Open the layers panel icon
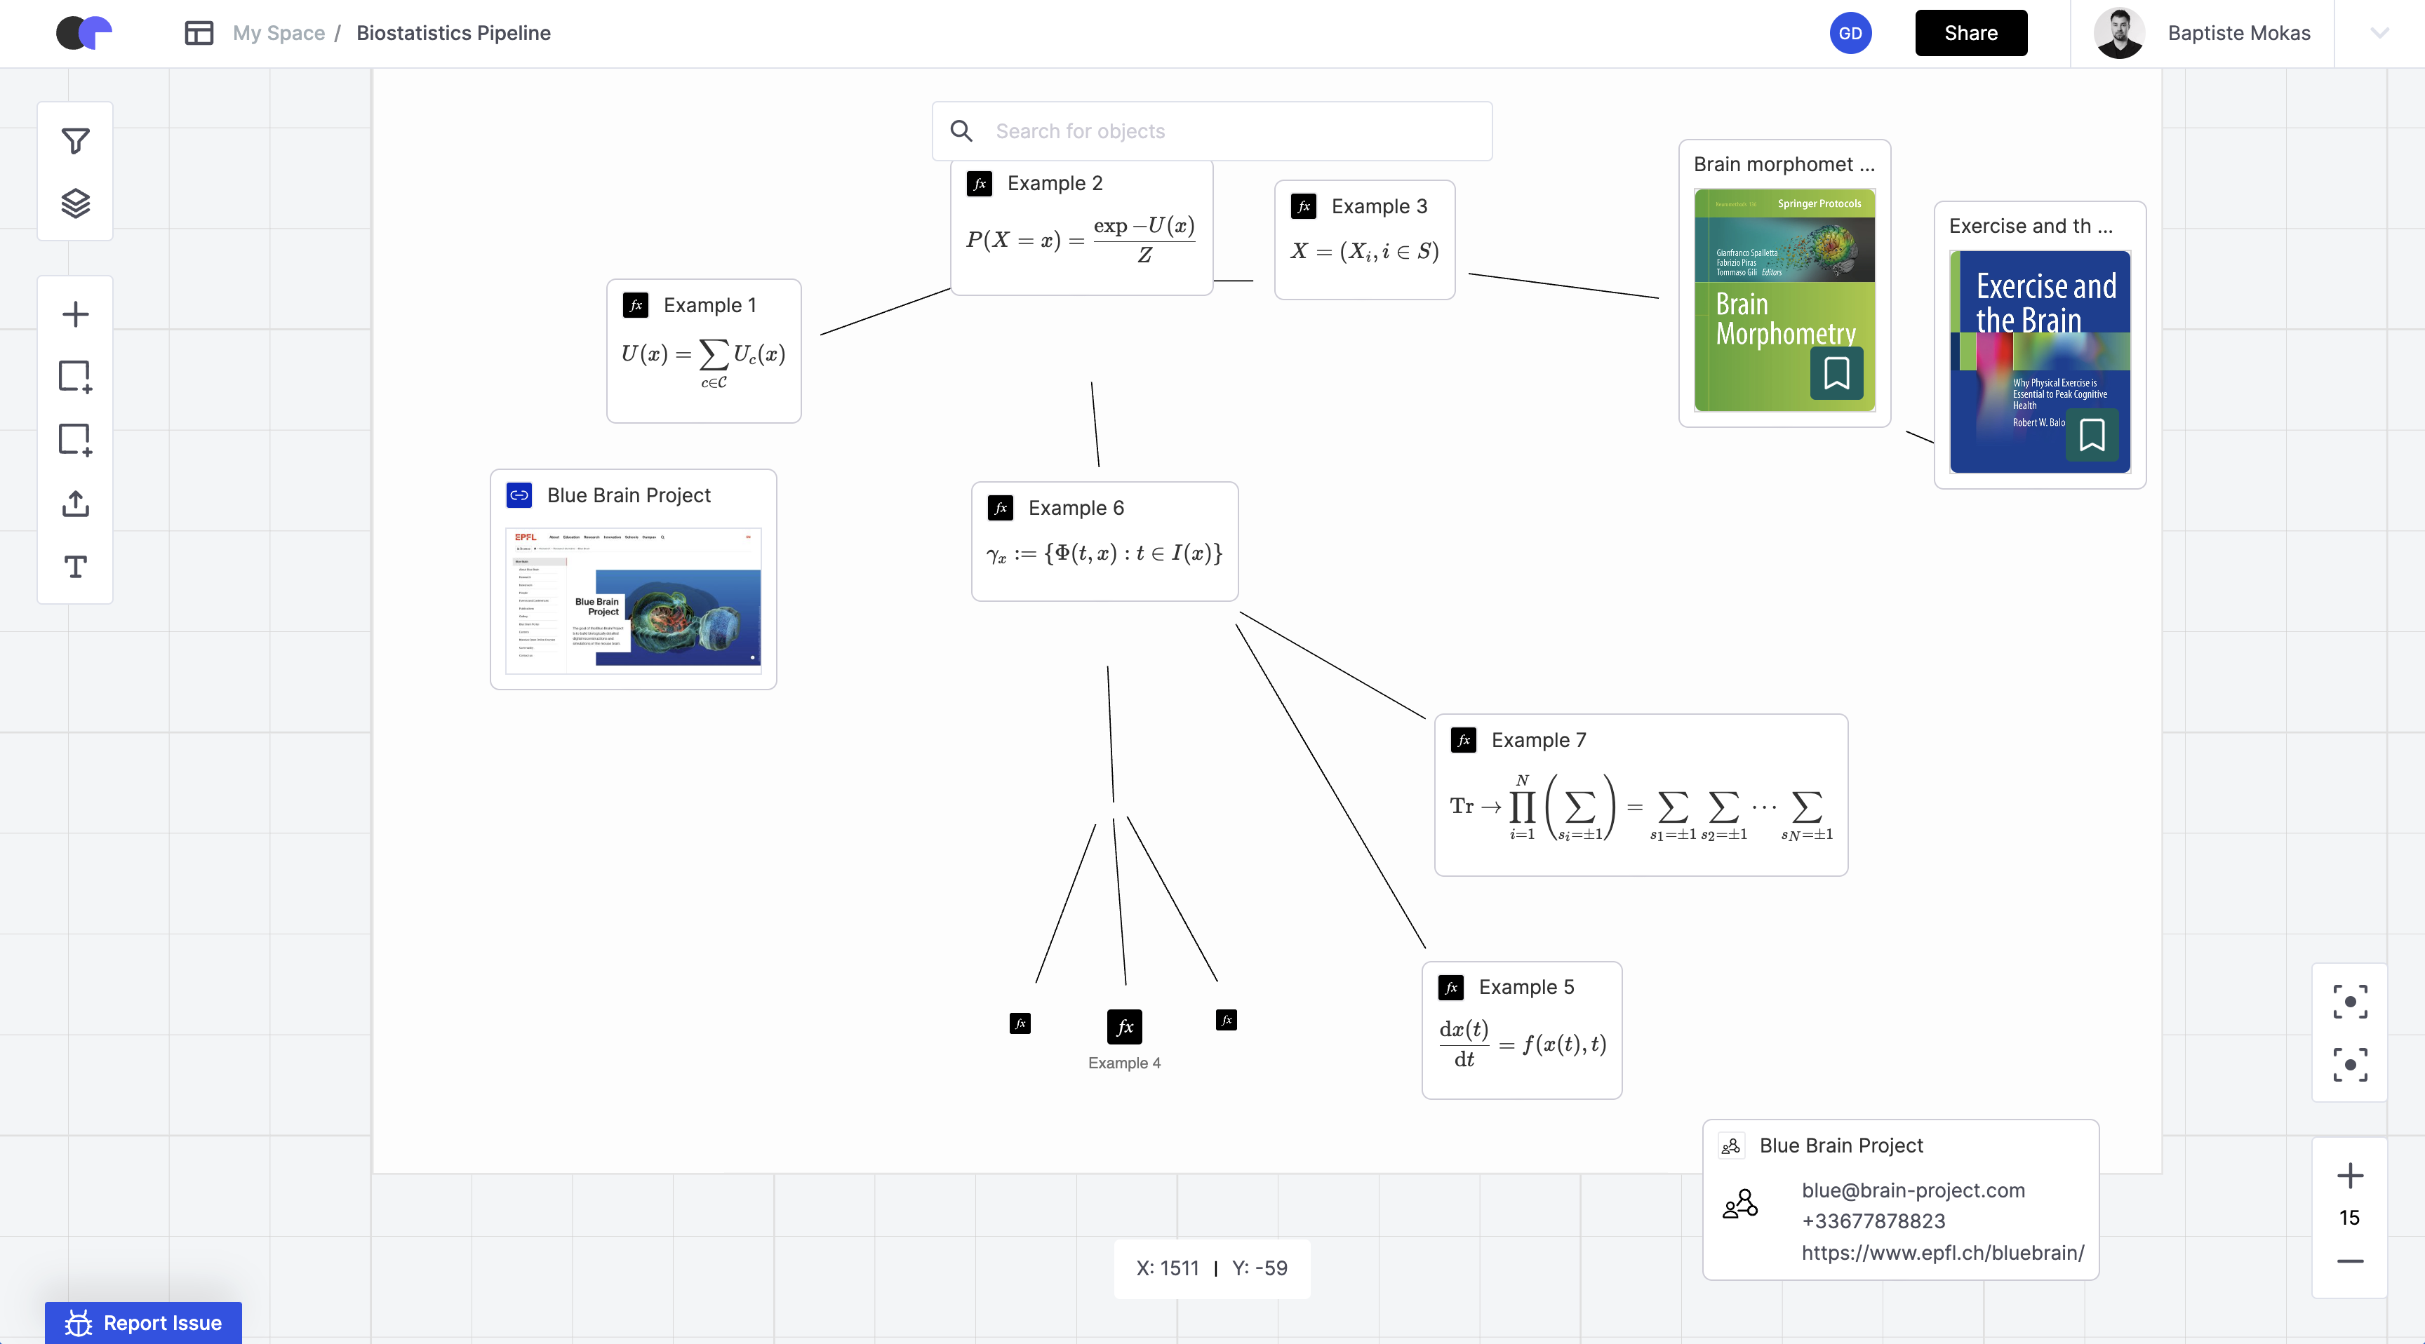Image resolution: width=2425 pixels, height=1344 pixels. [75, 203]
